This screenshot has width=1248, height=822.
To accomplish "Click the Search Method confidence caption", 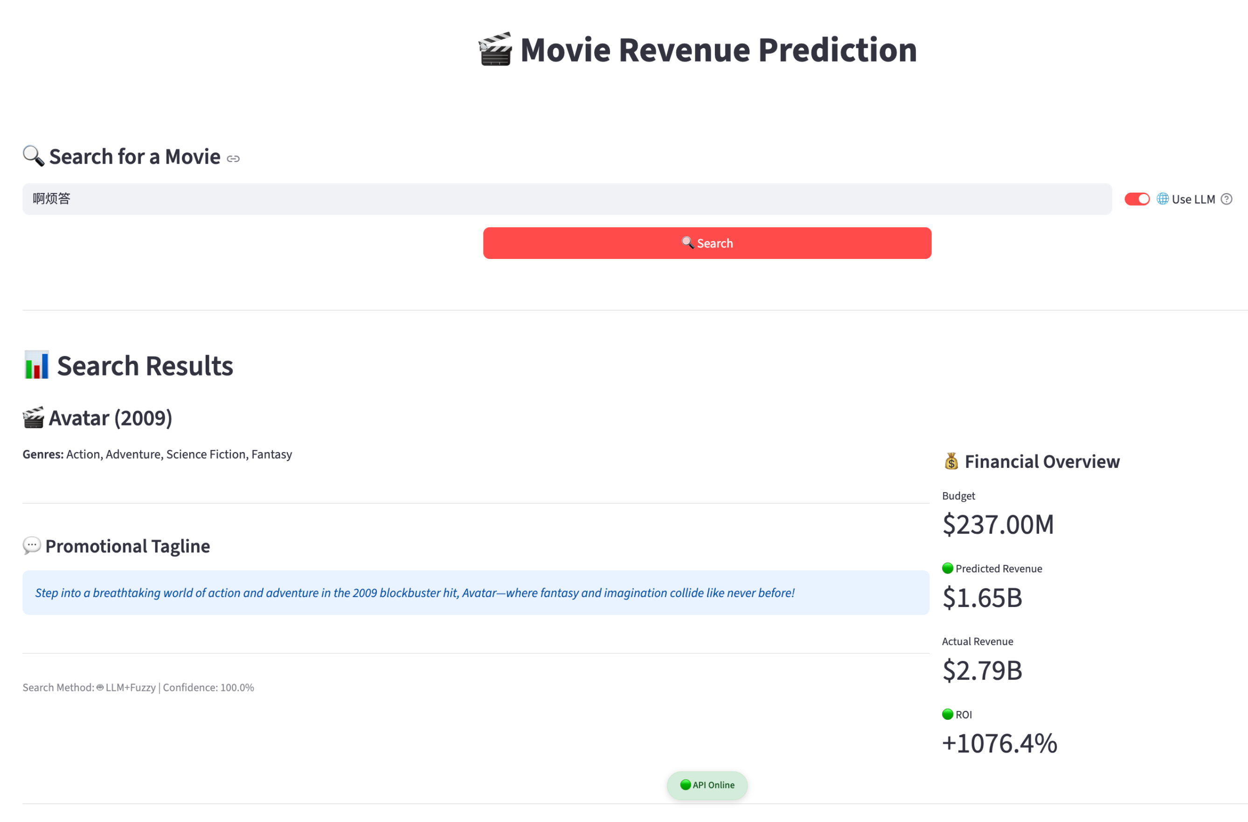I will [138, 687].
